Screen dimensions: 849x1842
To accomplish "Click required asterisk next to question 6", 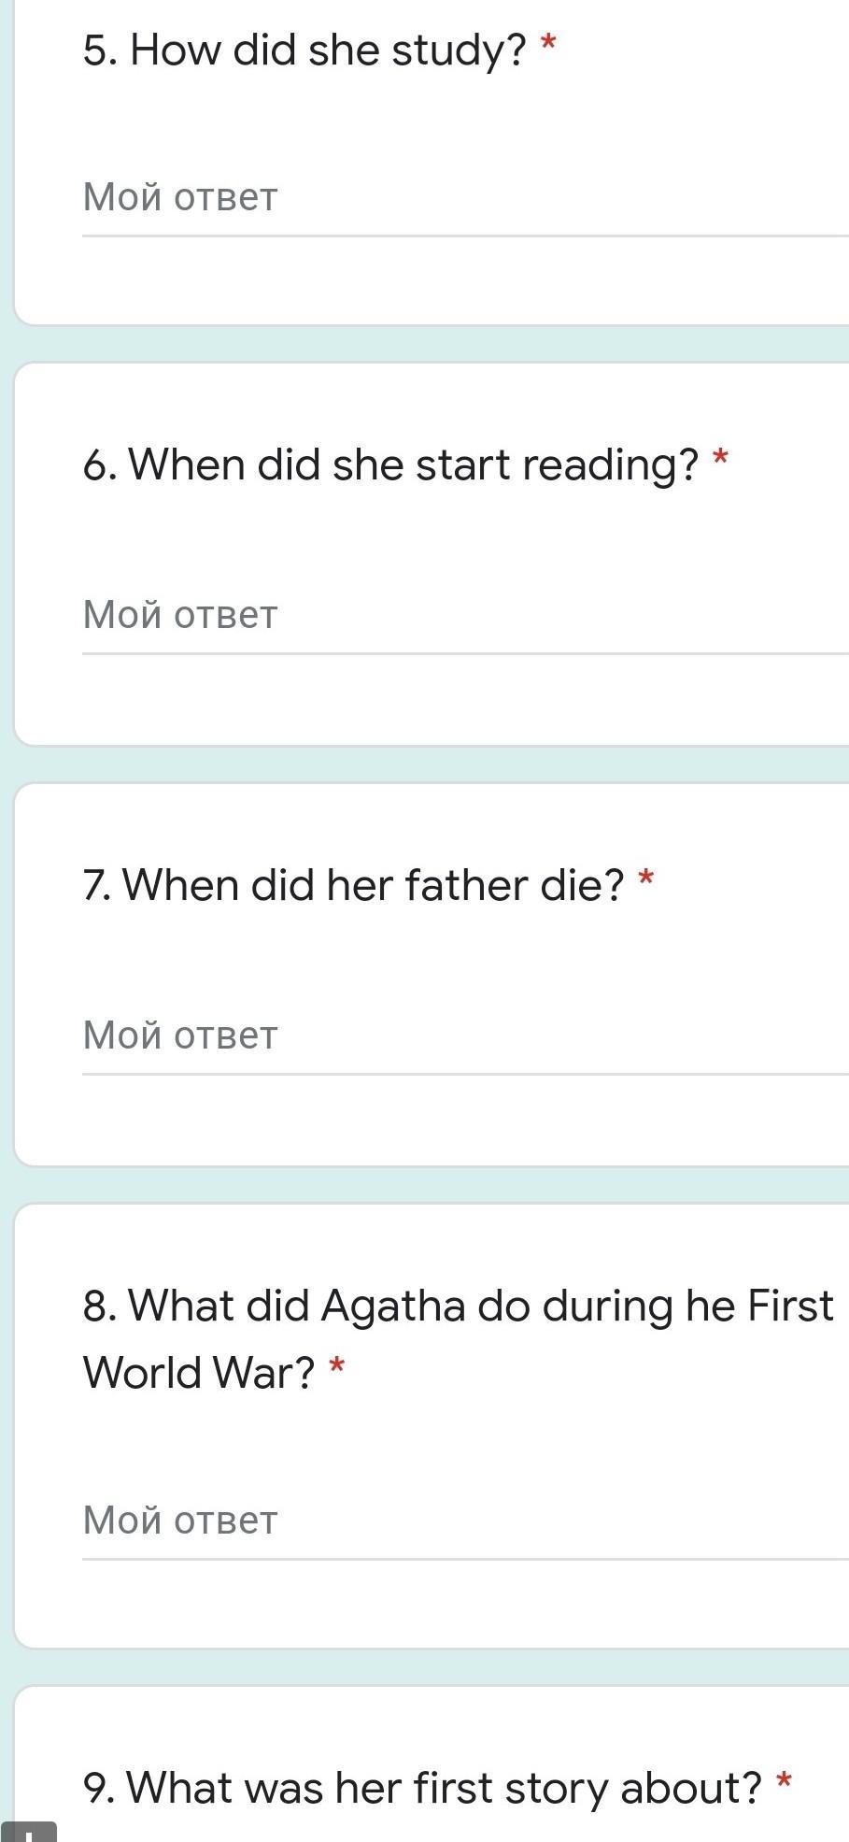I will (720, 457).
